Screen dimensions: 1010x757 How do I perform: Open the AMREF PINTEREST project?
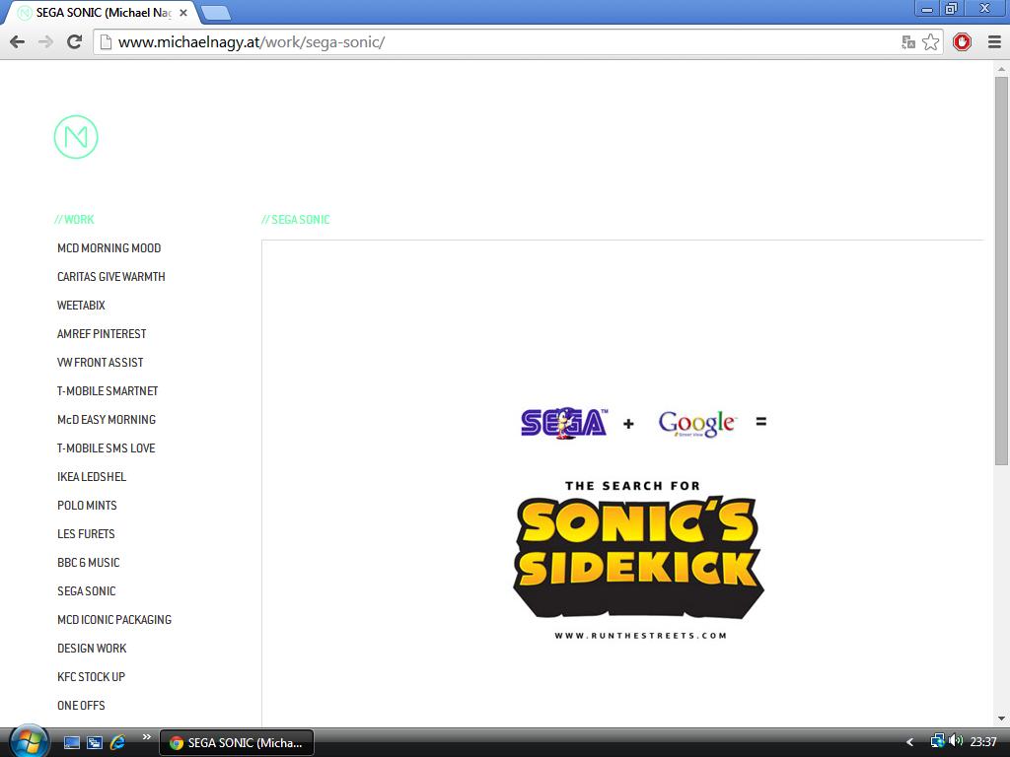(102, 334)
